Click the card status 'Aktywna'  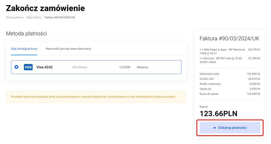pos(142,67)
